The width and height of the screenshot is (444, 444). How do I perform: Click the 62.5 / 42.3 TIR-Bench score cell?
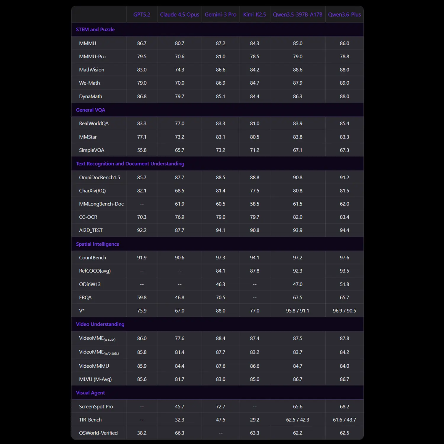(297, 420)
